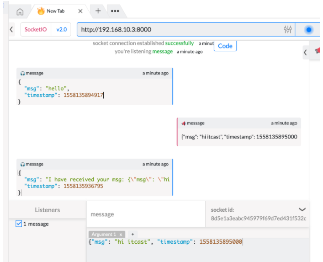Screen dimensions: 323x262
Task: Click timestamp value 1558135894917
Action: click(x=83, y=95)
